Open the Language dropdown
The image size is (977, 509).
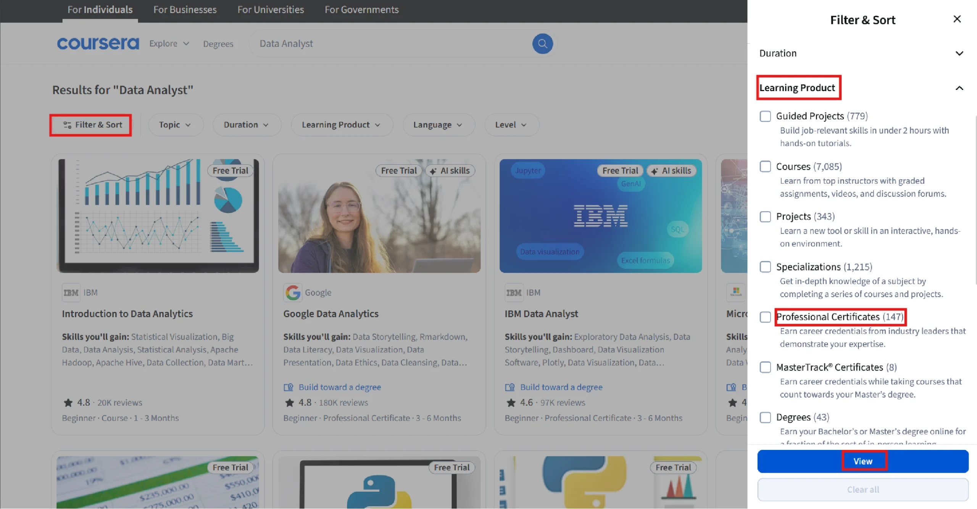click(438, 125)
